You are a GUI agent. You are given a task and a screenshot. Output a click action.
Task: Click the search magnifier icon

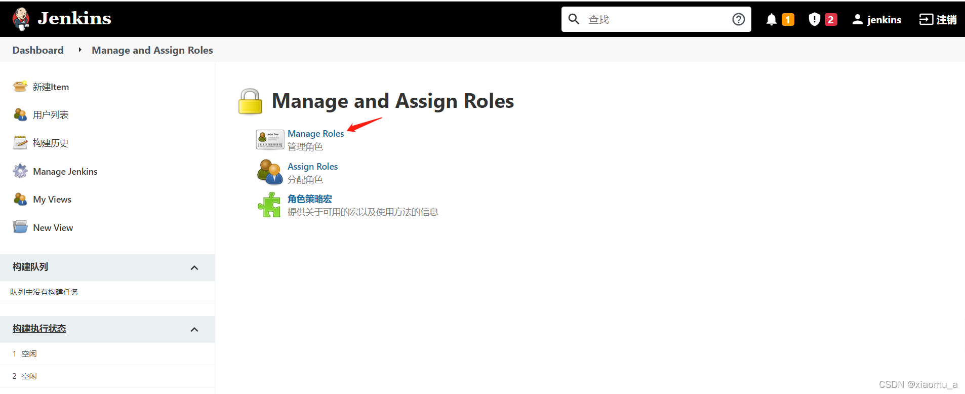574,19
